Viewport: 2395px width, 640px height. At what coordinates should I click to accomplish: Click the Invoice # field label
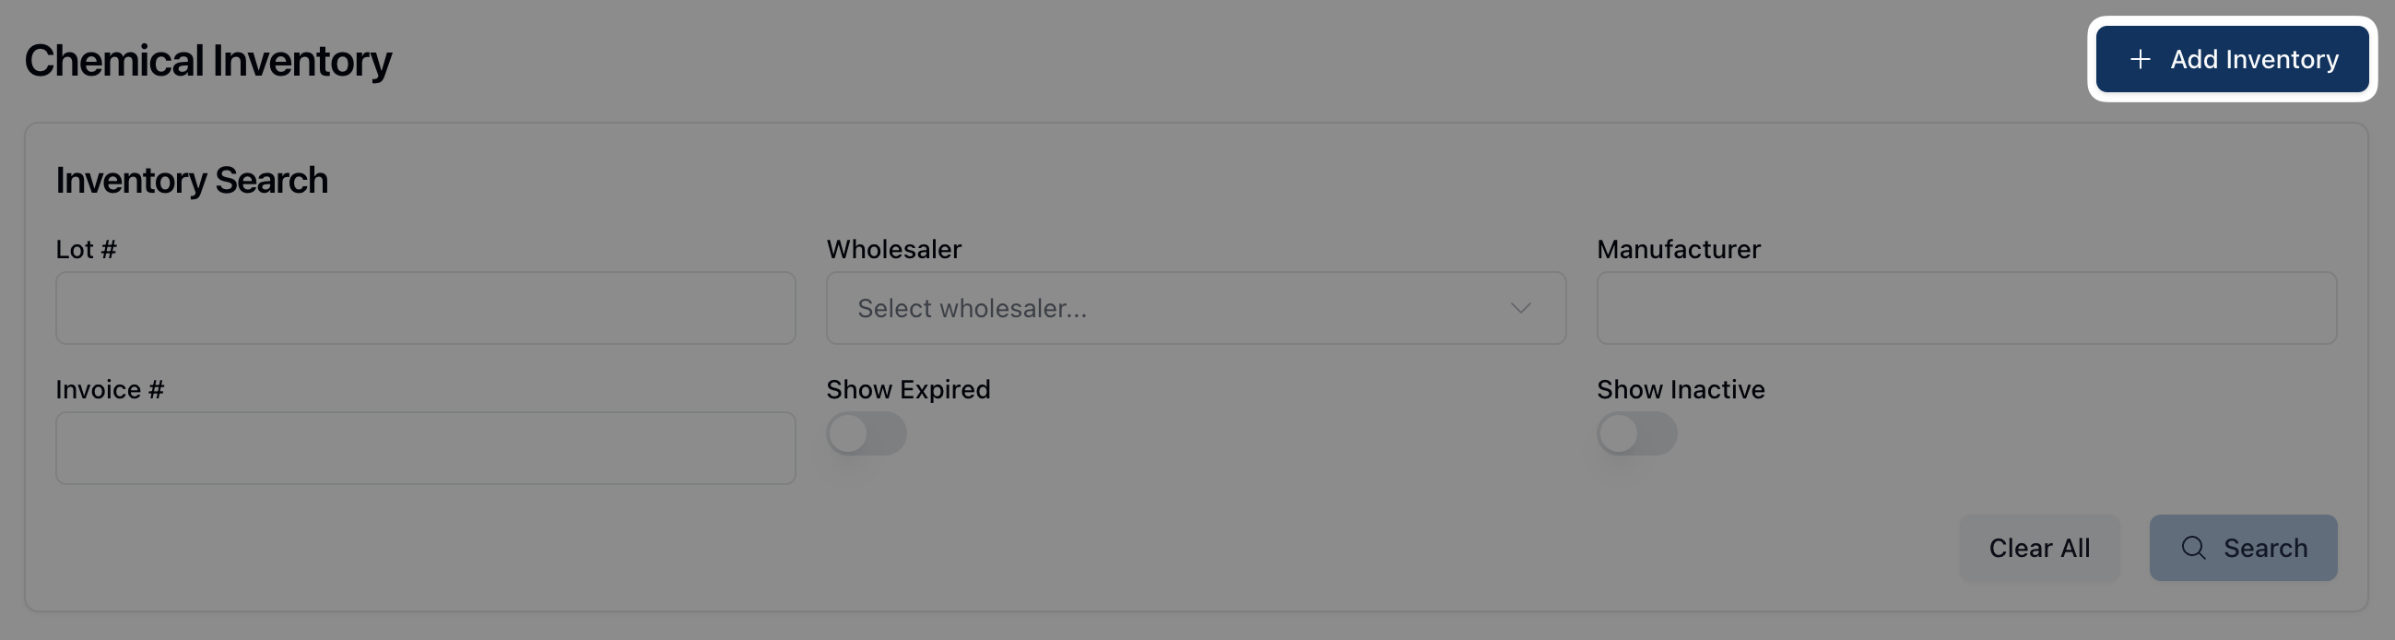coord(110,390)
